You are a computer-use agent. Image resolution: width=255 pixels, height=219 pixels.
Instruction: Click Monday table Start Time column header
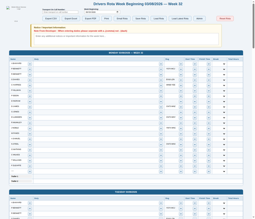pos(191,59)
